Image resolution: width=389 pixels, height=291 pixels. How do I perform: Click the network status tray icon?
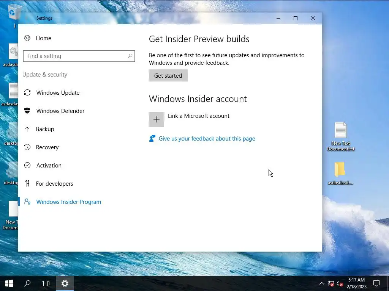click(x=331, y=283)
